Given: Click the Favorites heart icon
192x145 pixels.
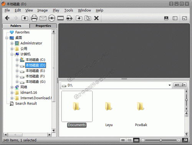Looking at the screenshot, I should pyautogui.click(x=12, y=32).
